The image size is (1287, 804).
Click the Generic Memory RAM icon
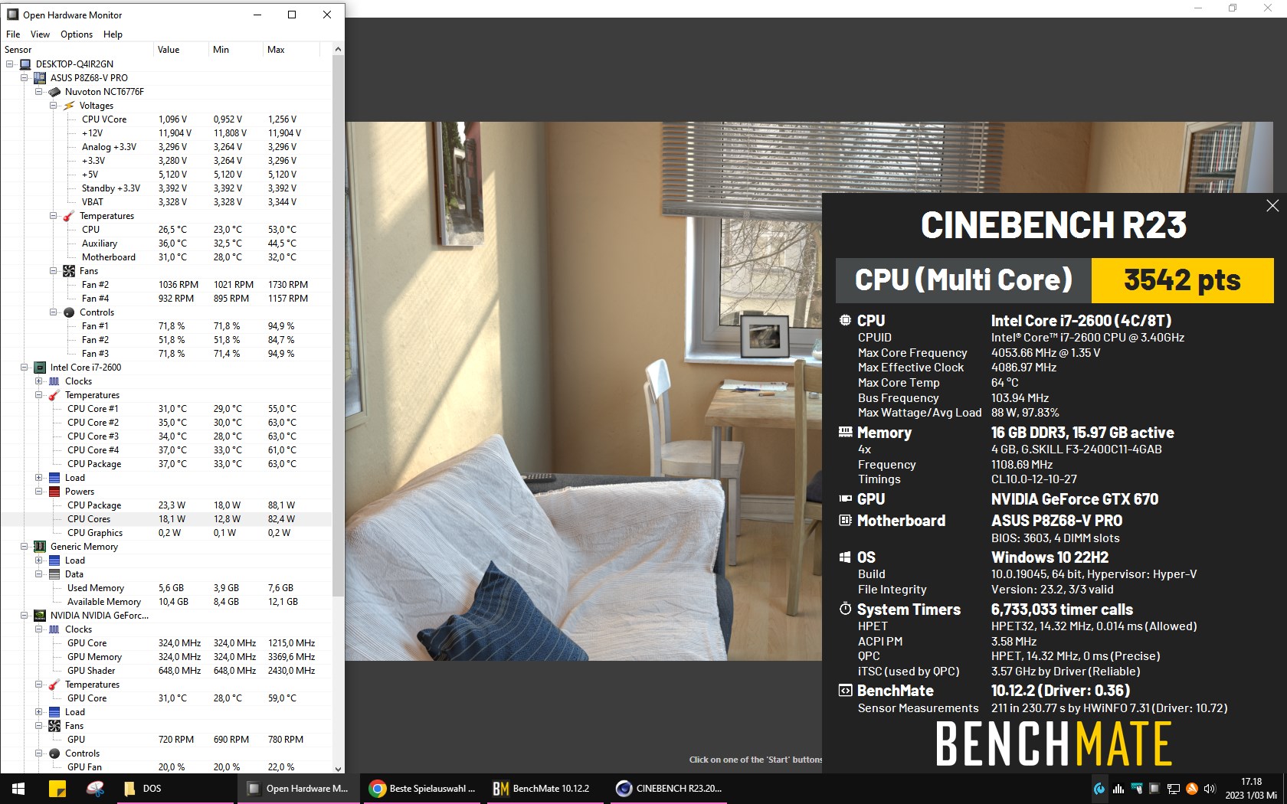click(40, 547)
